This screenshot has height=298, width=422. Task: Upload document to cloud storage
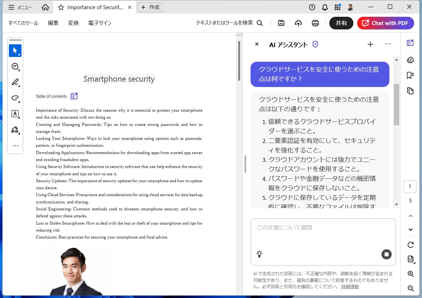(x=298, y=23)
